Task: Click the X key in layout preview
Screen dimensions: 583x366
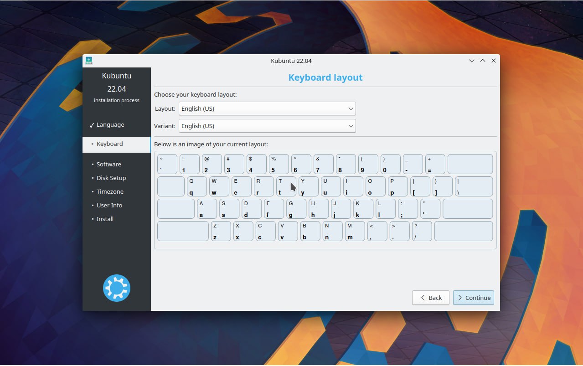Action: click(243, 231)
